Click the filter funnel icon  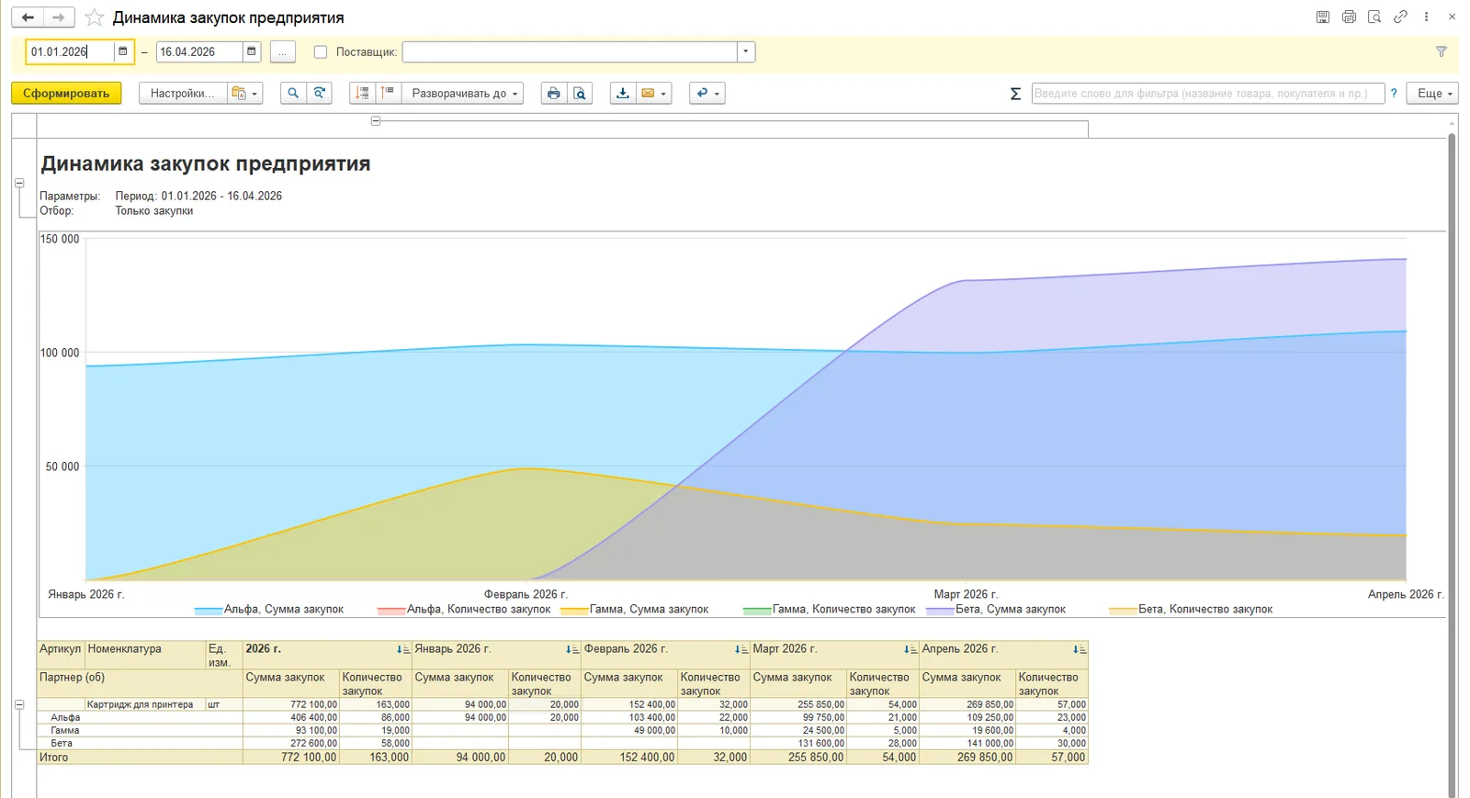tap(1442, 51)
